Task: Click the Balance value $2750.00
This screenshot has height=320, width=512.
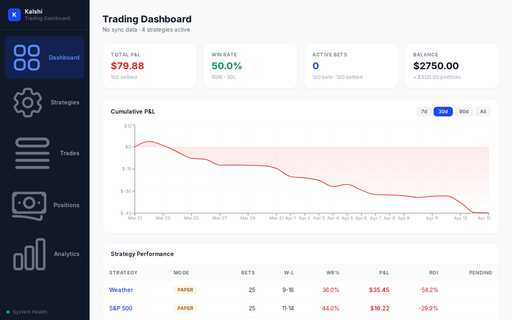Action: click(436, 66)
